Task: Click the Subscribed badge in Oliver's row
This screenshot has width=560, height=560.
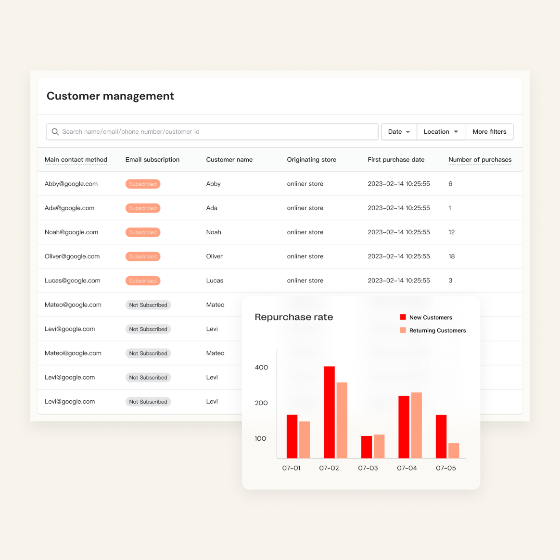Action: pyautogui.click(x=143, y=256)
